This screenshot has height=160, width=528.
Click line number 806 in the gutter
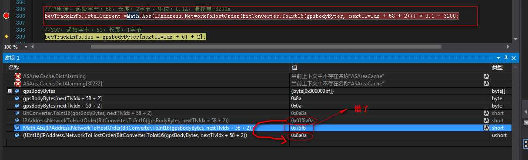pyautogui.click(x=20, y=16)
